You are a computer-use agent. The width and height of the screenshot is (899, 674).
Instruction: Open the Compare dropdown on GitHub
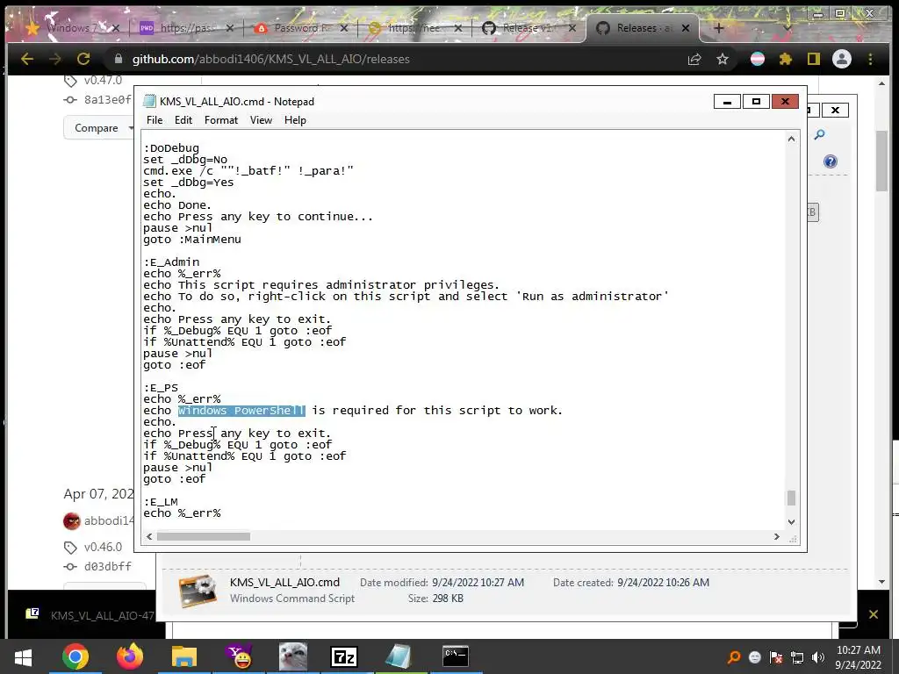coord(97,128)
